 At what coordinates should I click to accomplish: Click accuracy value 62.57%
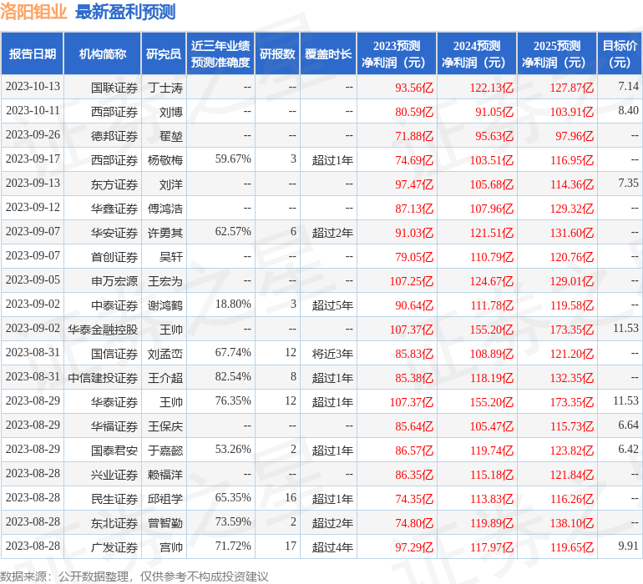click(x=233, y=232)
